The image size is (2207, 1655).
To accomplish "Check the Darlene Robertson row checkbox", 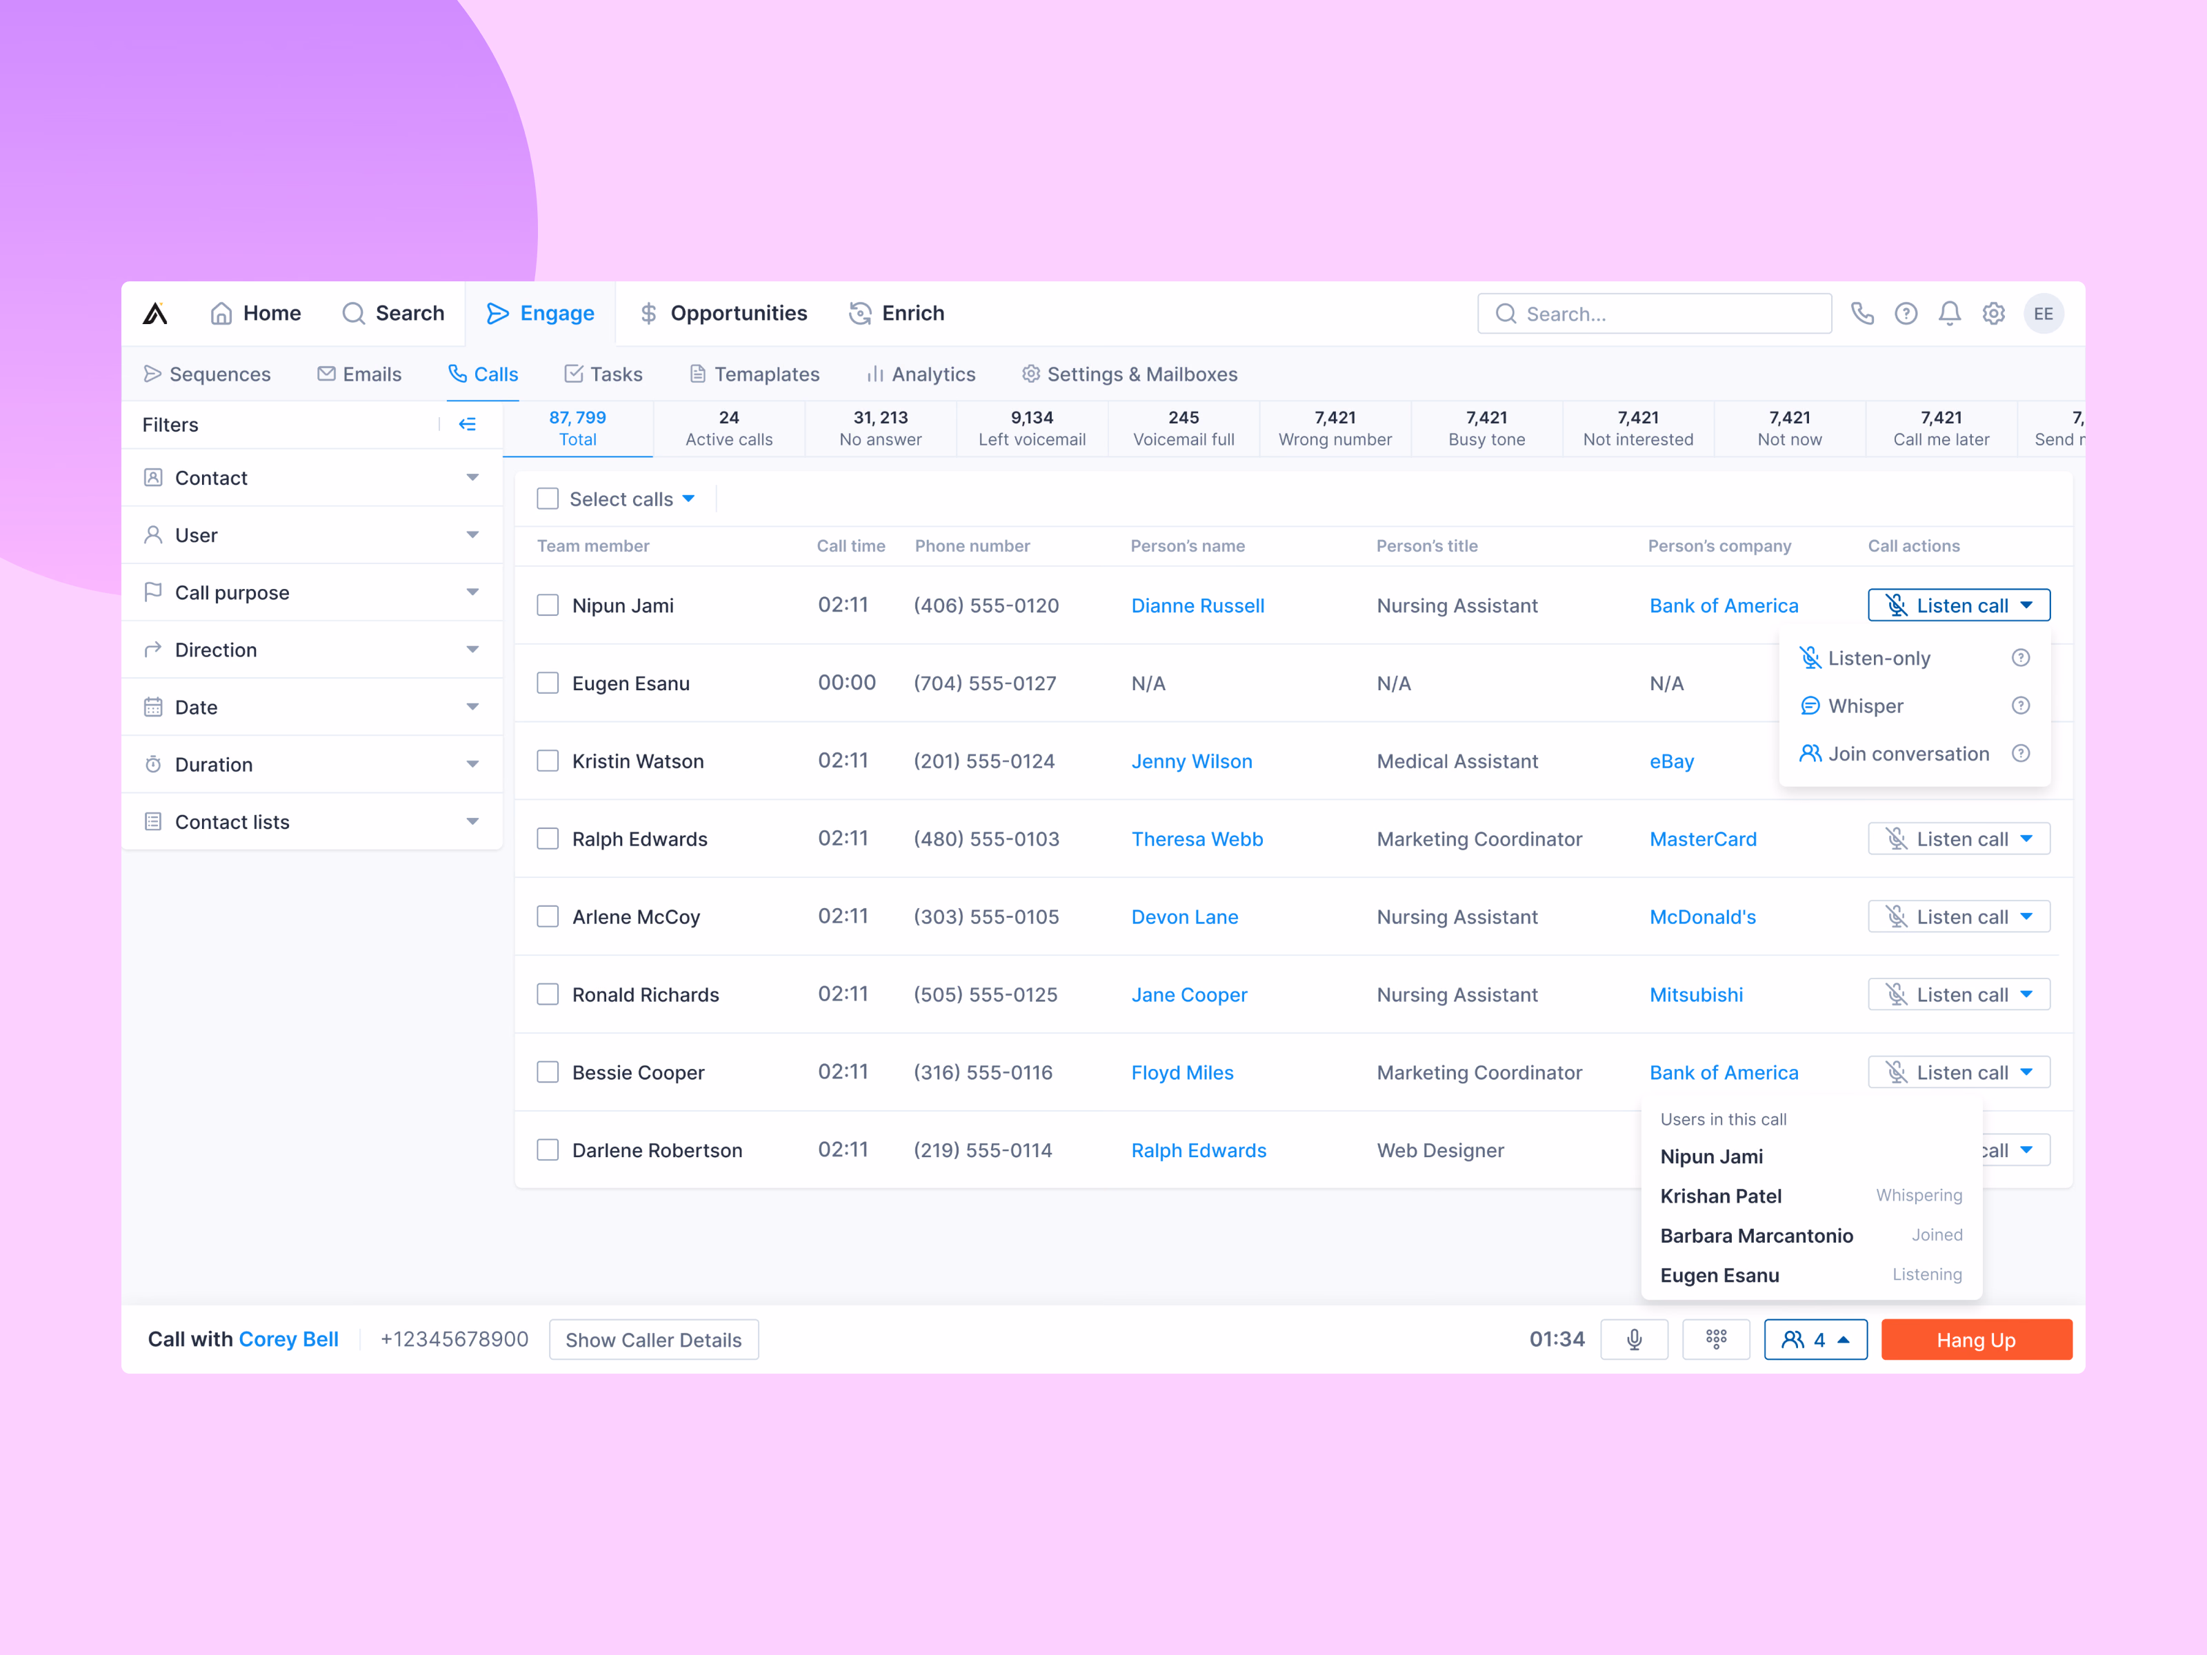I will (x=548, y=1150).
